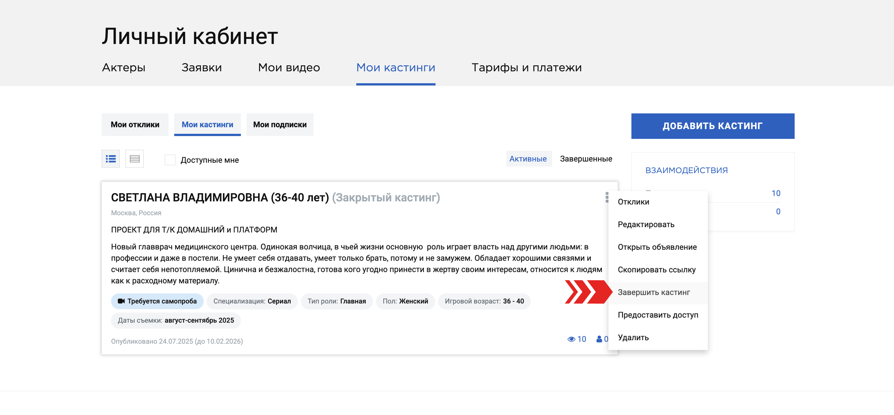894x415 pixels.
Task: Choose 'Редактировать' in the dropdown menu
Action: tap(646, 224)
